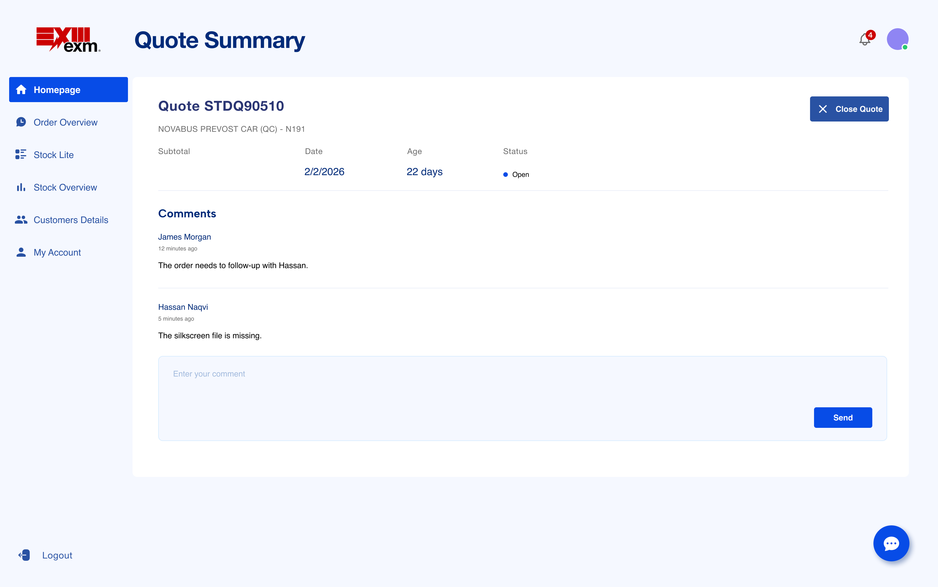The height and width of the screenshot is (587, 938).
Task: Select the Order Overview menu entry
Action: [x=65, y=122]
